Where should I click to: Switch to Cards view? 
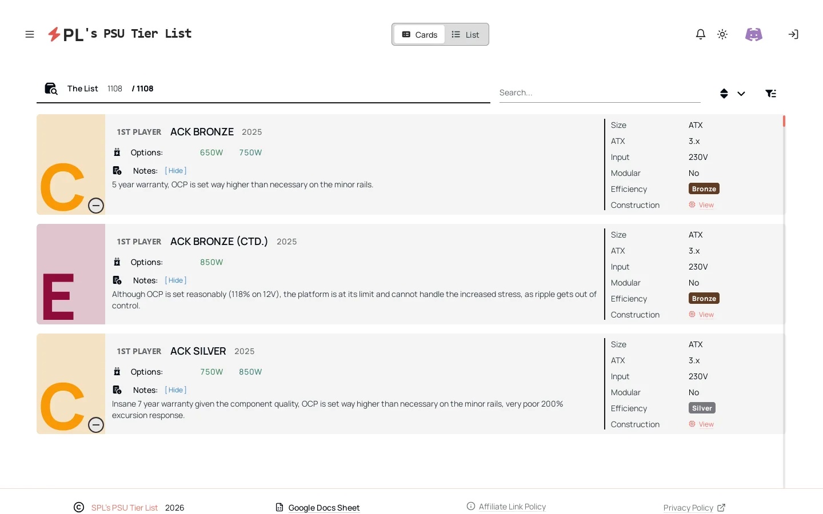[x=420, y=34]
